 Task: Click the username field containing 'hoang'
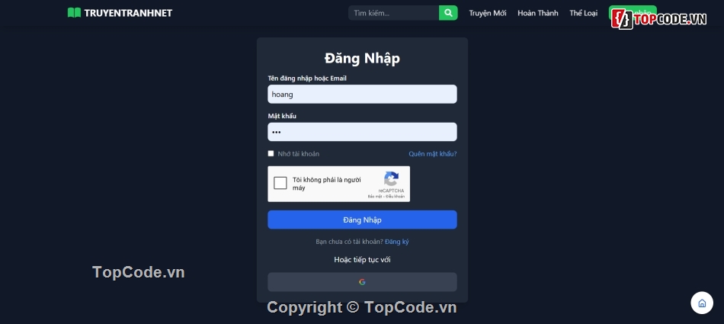pos(362,94)
